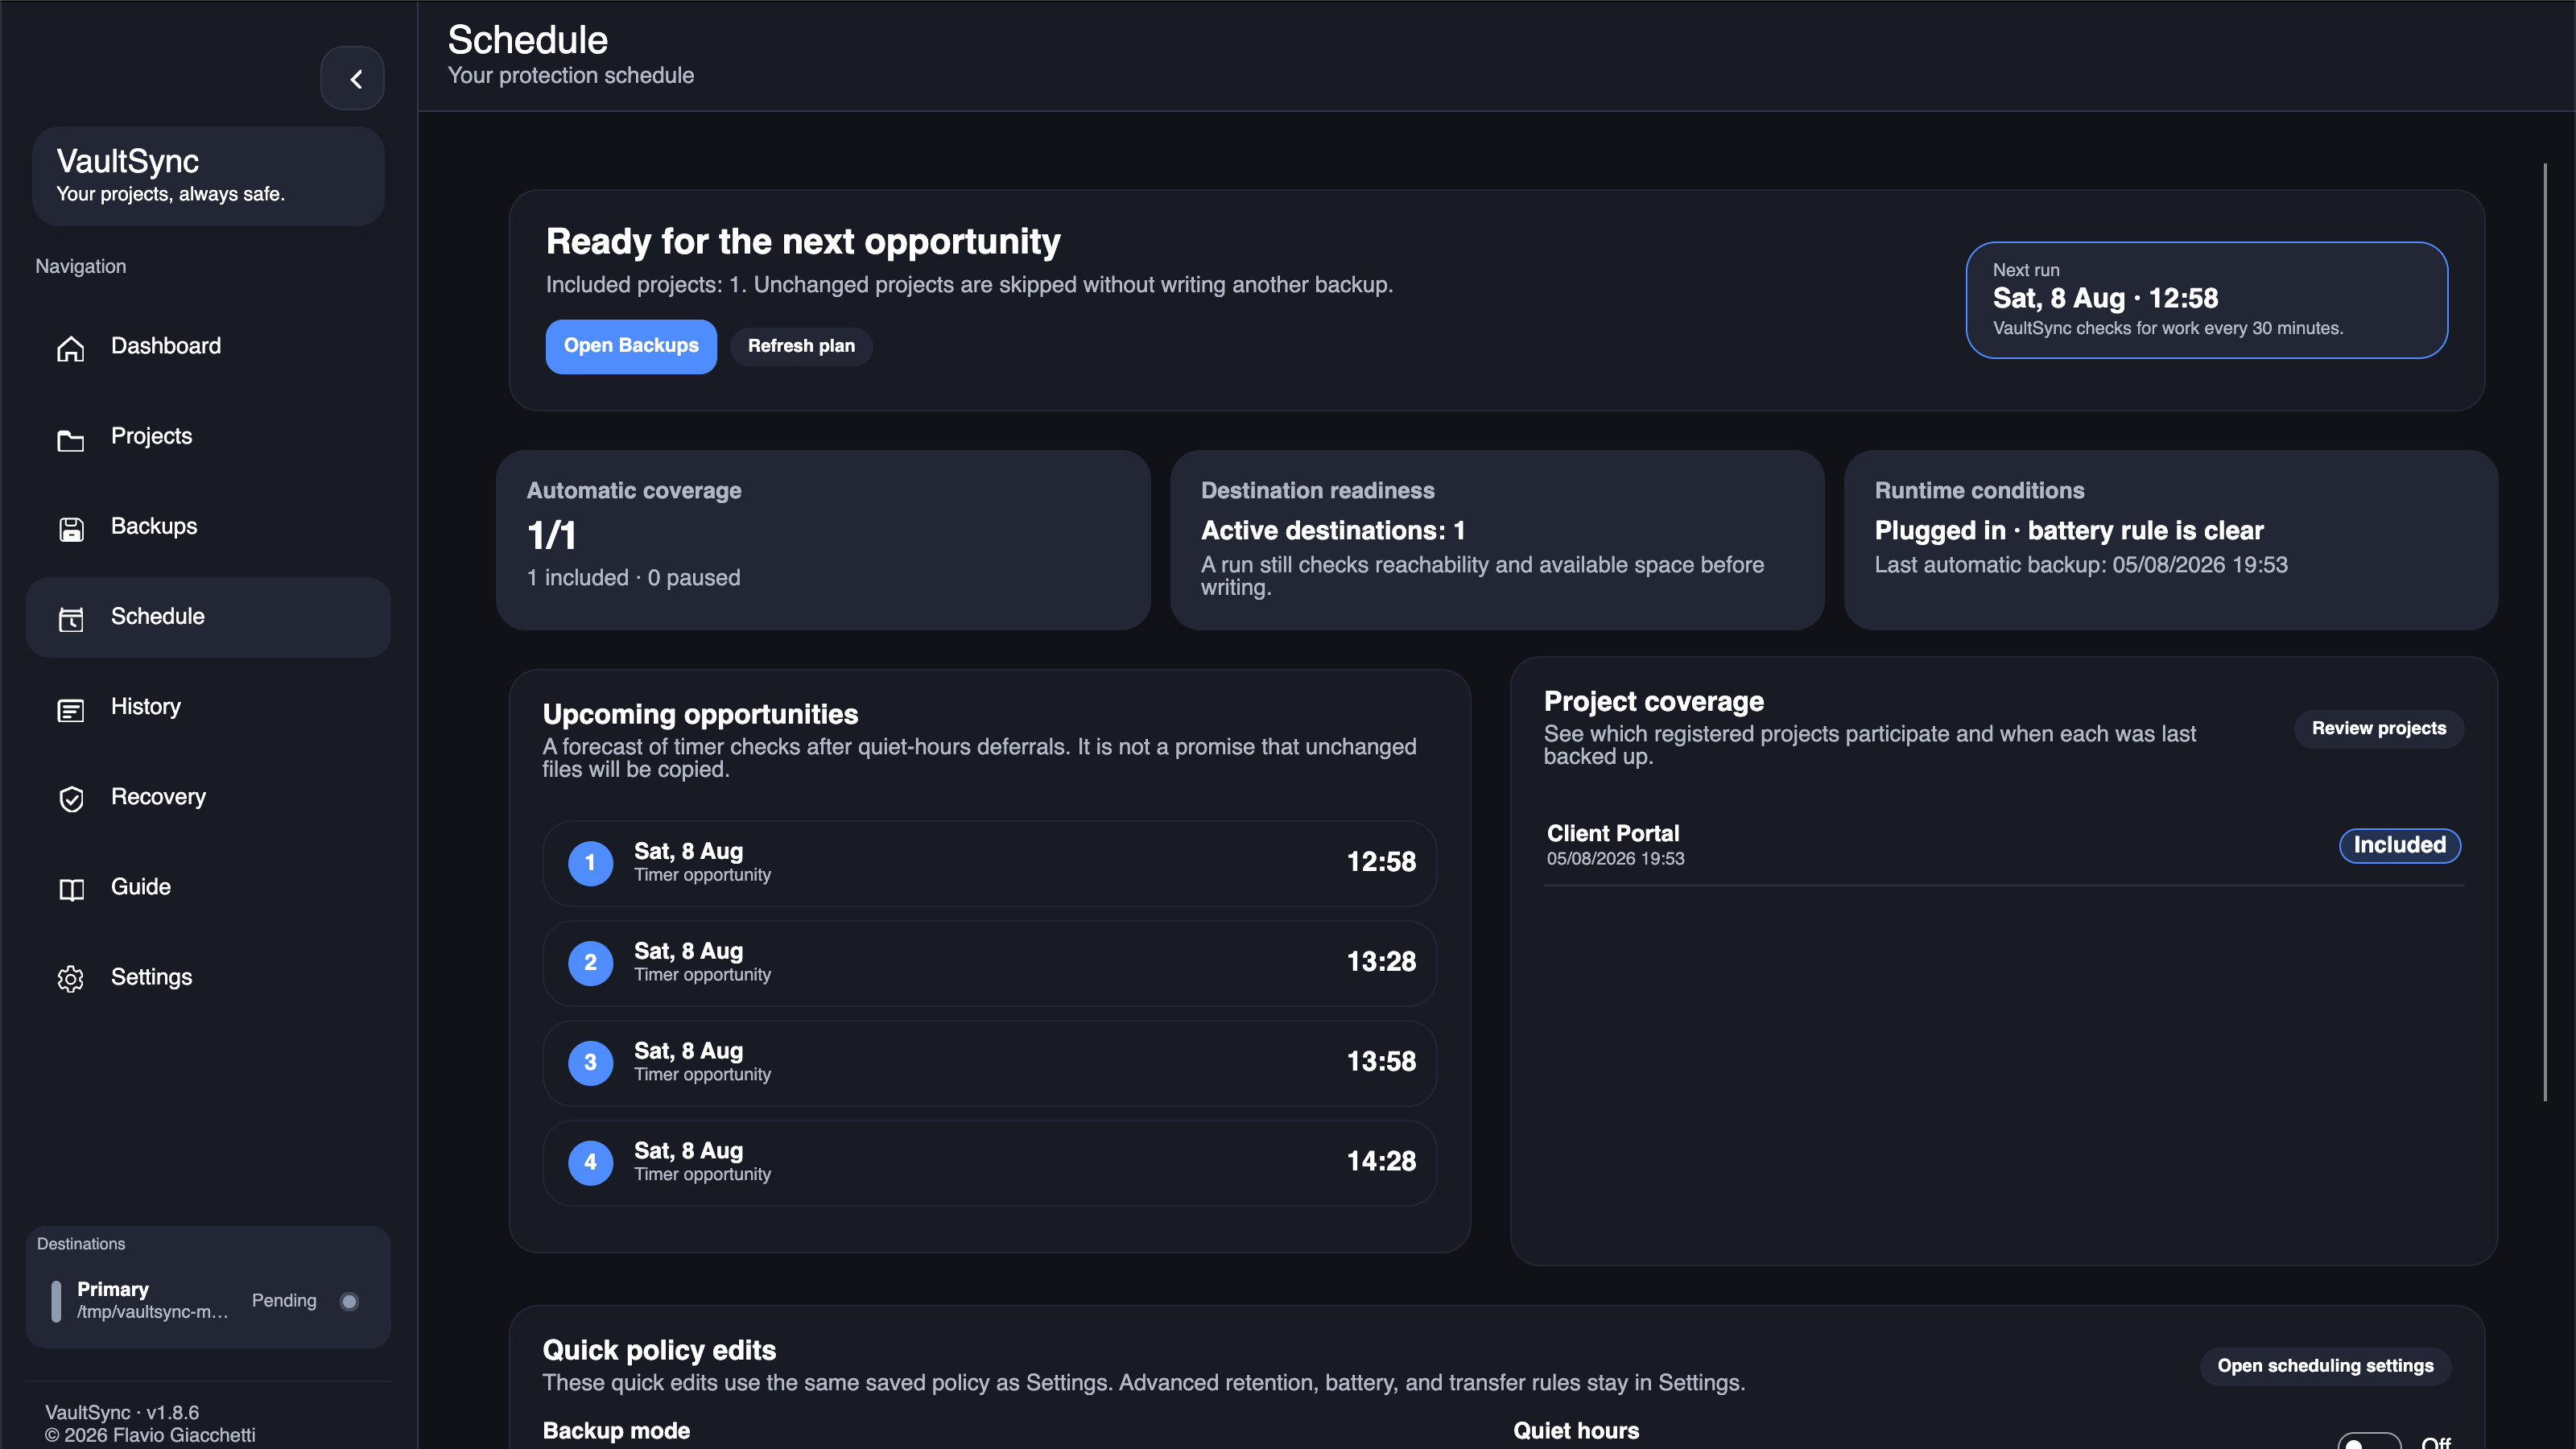Select the Next run card
Screen dimensions: 2576x1449
2207,300
